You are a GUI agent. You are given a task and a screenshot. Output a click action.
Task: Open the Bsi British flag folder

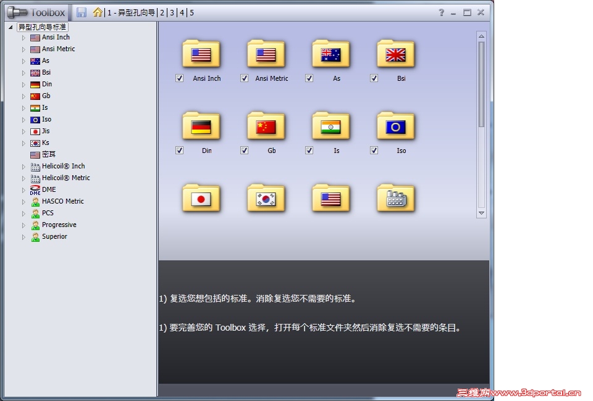tap(395, 54)
